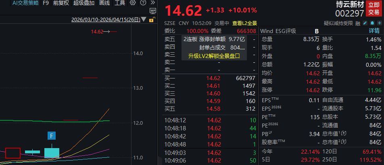Click the 5日 29.72% return value
The image size is (384, 165).
pos(310,159)
